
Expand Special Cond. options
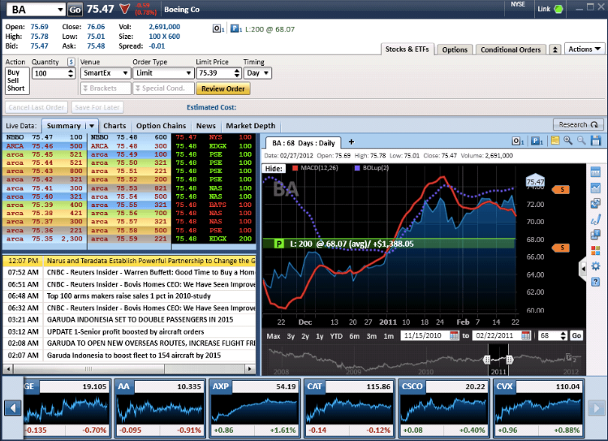[x=163, y=89]
